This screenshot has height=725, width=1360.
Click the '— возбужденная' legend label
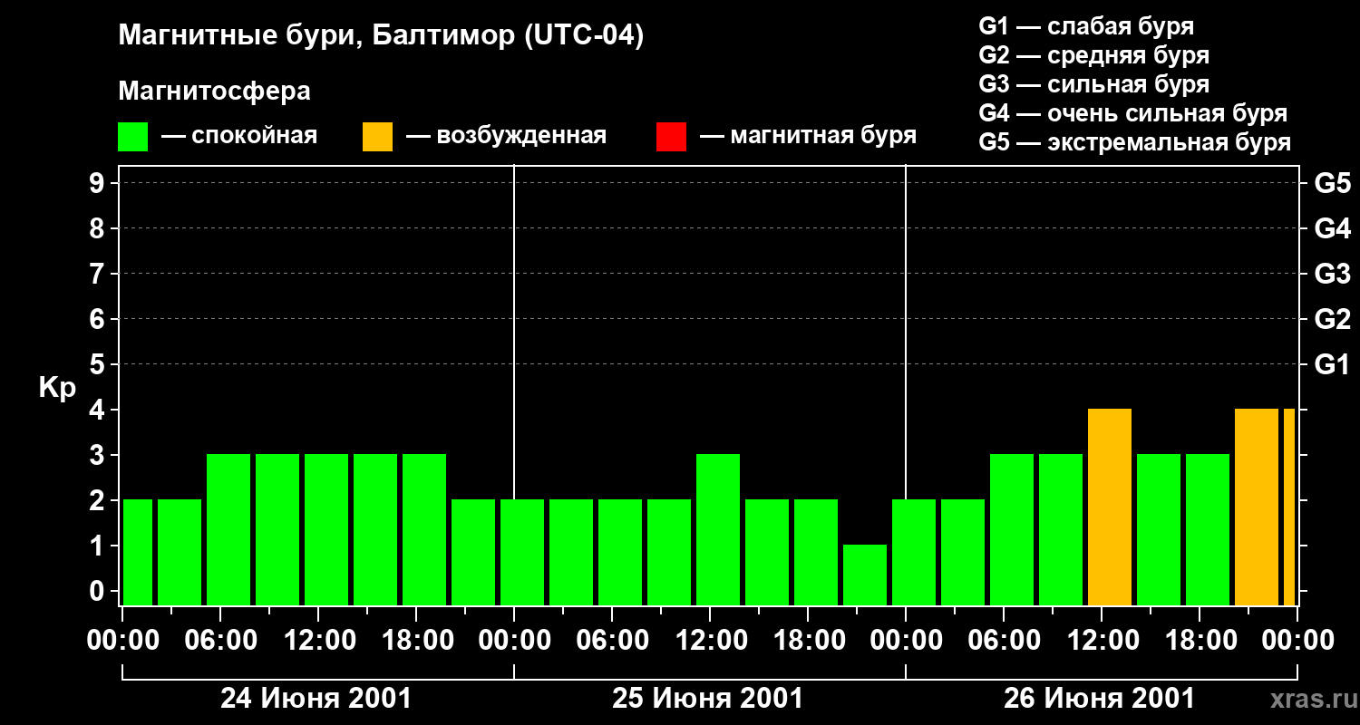pos(506,137)
